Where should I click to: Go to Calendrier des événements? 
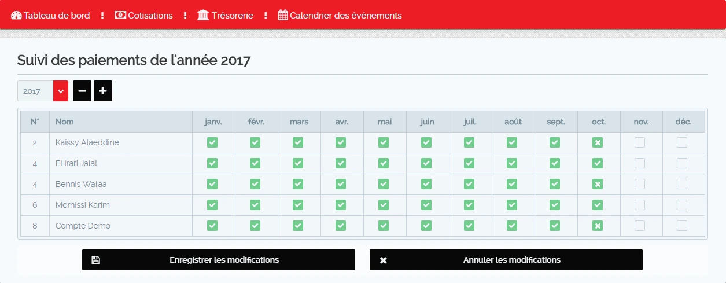click(x=345, y=16)
